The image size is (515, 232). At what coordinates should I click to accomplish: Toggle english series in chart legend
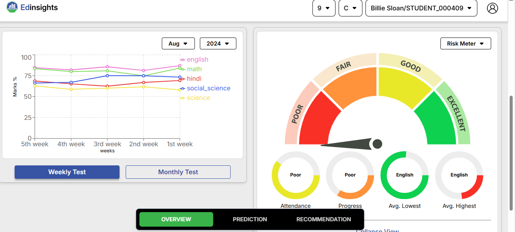(197, 60)
